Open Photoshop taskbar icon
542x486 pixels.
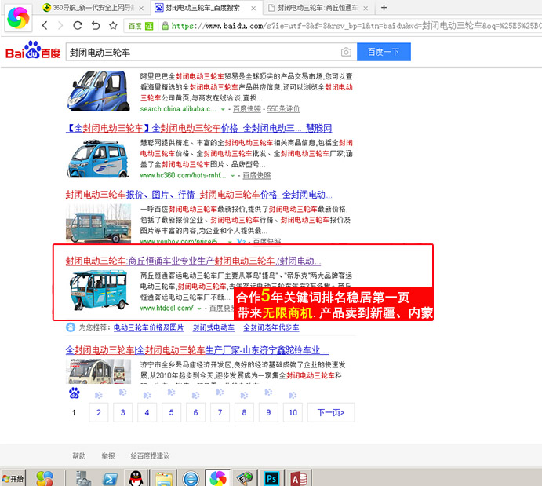pyautogui.click(x=271, y=478)
